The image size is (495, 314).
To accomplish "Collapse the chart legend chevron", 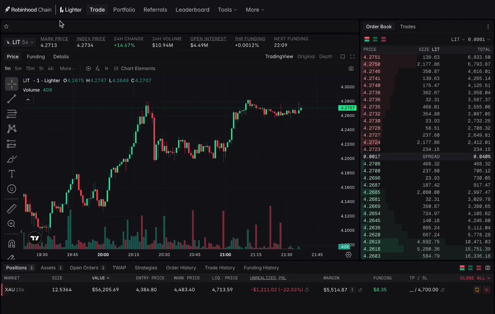I will [x=28, y=100].
